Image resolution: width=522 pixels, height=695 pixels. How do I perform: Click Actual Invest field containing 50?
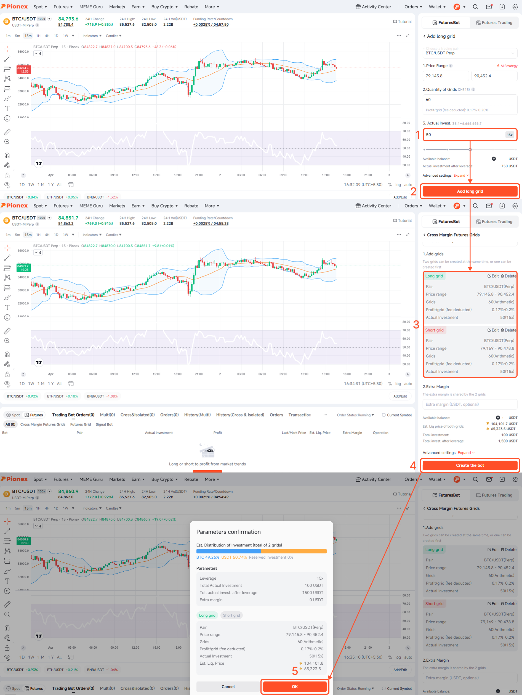click(470, 135)
